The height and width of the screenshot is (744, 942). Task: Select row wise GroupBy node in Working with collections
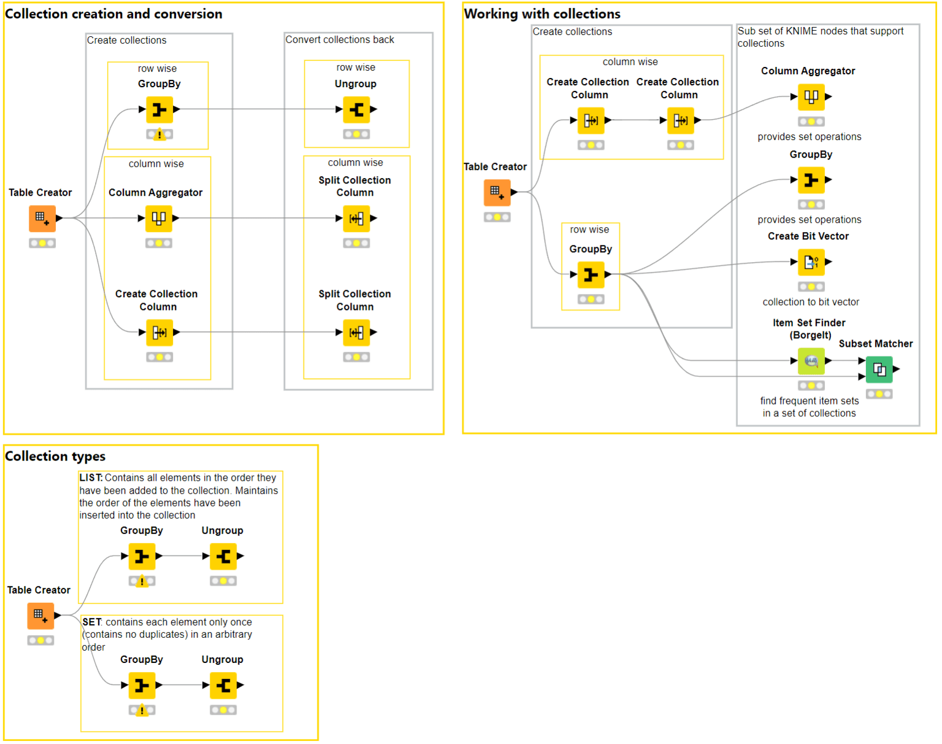tap(591, 274)
